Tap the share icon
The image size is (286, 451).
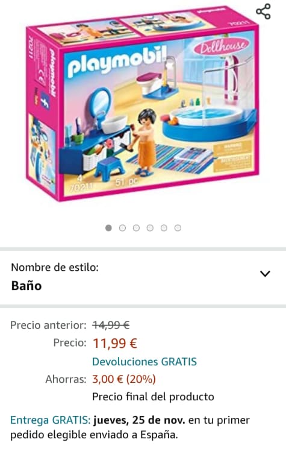click(263, 11)
